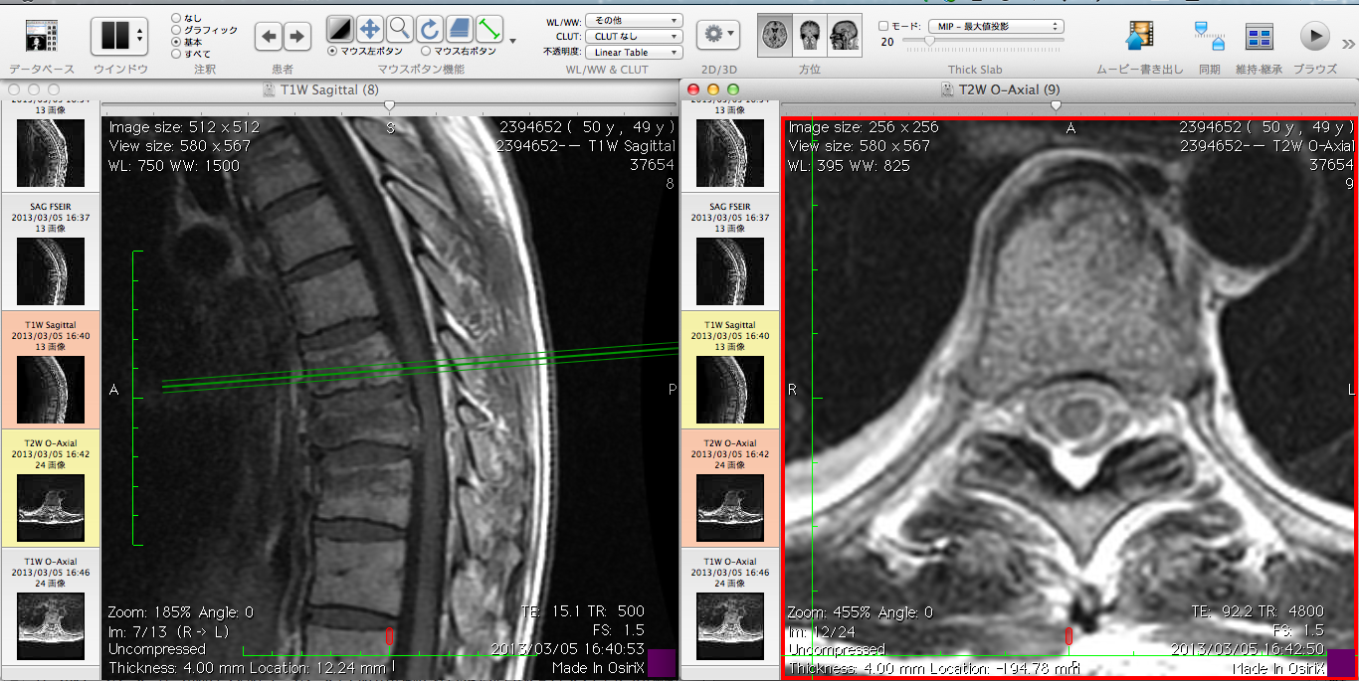
Task: Click red slice marker in T2W O-Axial view
Action: pos(1068,635)
